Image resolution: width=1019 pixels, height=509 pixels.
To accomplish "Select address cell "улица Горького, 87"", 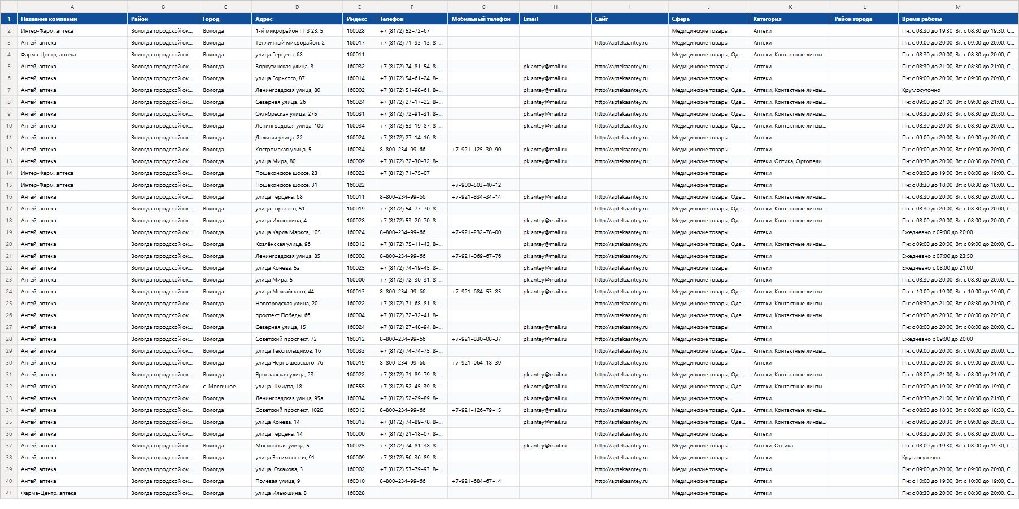I will pos(297,78).
